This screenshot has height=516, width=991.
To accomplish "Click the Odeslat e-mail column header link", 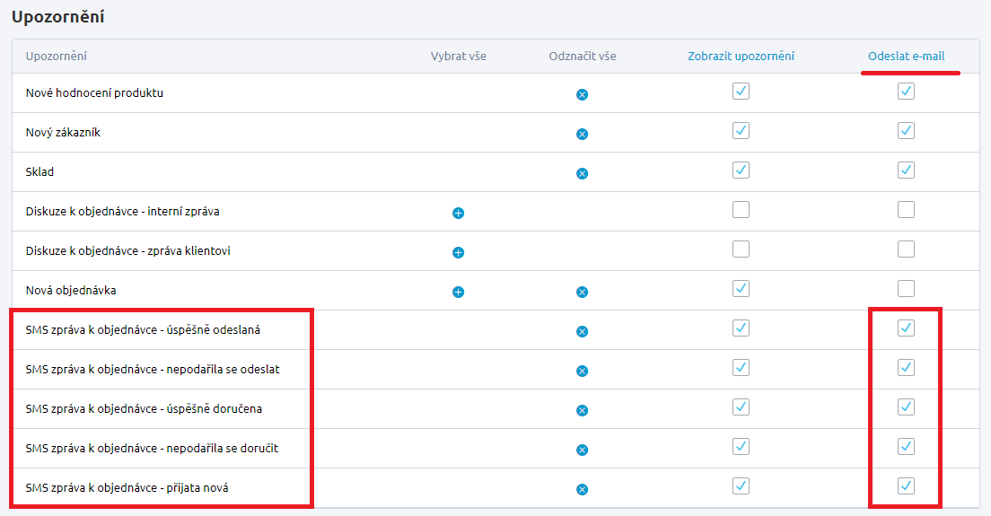I will tap(906, 57).
